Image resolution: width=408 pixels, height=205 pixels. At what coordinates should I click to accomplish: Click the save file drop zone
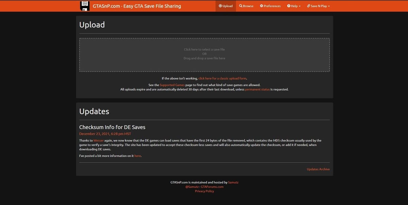204,54
